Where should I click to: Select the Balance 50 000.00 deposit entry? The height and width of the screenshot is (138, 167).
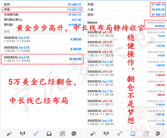[x=126, y=24]
